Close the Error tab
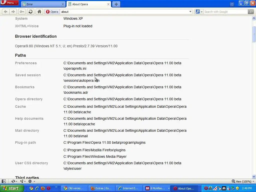Image resolution: width=256 pixels, height=192 pixels. coord(63,4)
